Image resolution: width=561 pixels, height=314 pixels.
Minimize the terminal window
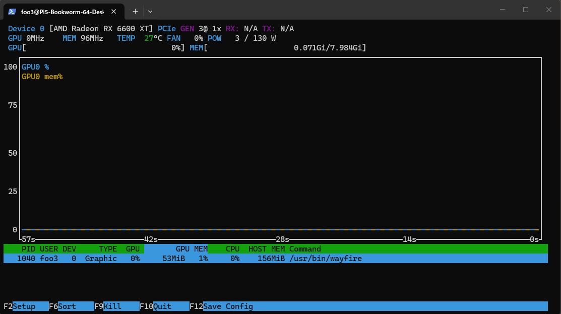pos(503,10)
